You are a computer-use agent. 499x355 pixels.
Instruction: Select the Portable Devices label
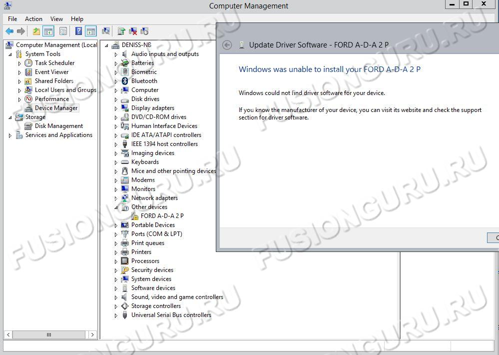153,225
